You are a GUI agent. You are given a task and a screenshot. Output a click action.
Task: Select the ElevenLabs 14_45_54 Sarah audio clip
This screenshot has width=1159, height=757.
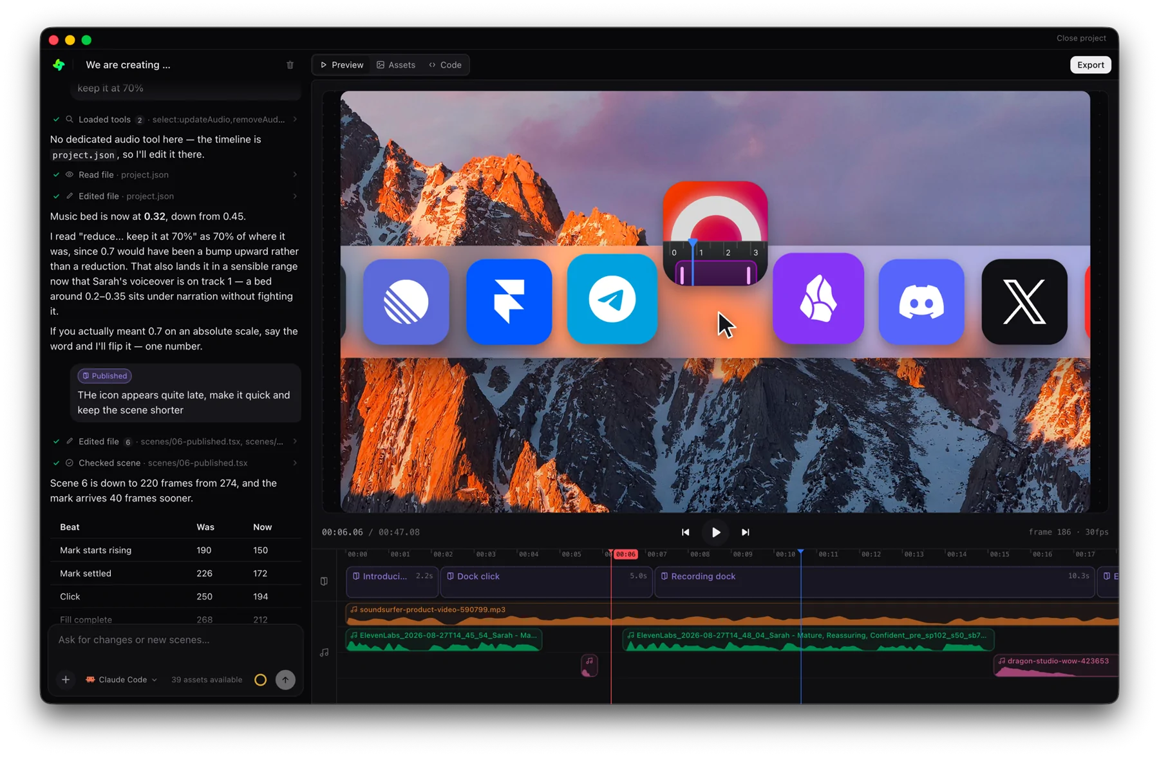coord(444,640)
